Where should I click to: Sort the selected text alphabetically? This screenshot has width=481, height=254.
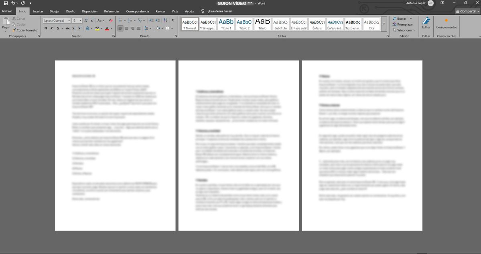(165, 20)
